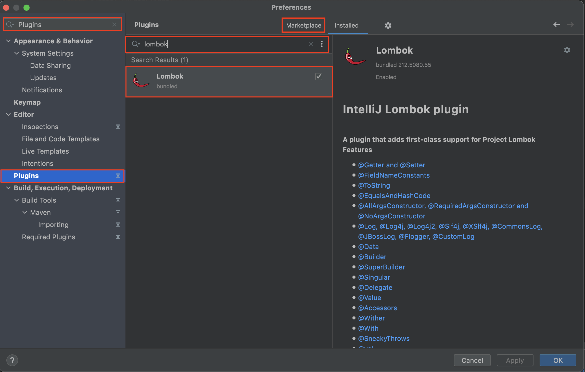Switch to the Marketplace tab

click(x=303, y=25)
